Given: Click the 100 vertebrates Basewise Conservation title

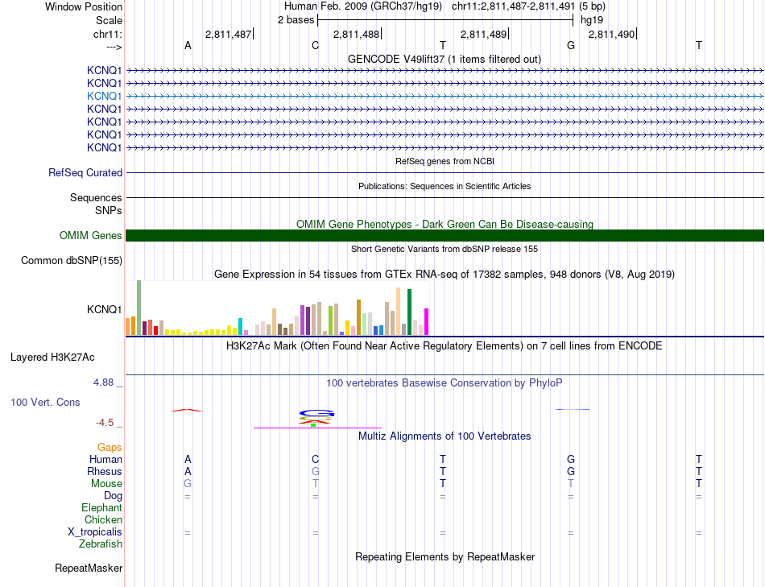Looking at the screenshot, I should (445, 383).
